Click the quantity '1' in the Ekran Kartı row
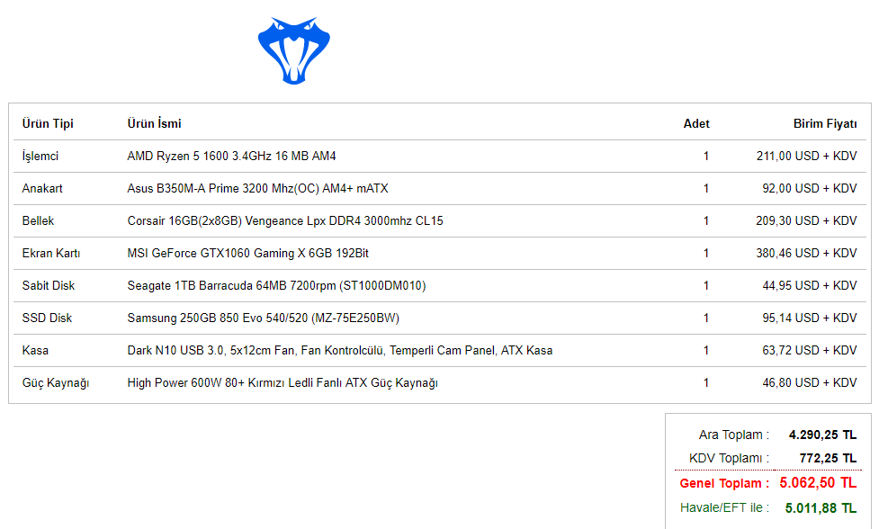This screenshot has width=879, height=529. [x=706, y=254]
